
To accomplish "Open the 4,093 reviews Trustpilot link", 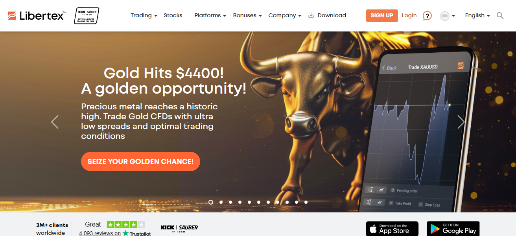I will 100,233.
